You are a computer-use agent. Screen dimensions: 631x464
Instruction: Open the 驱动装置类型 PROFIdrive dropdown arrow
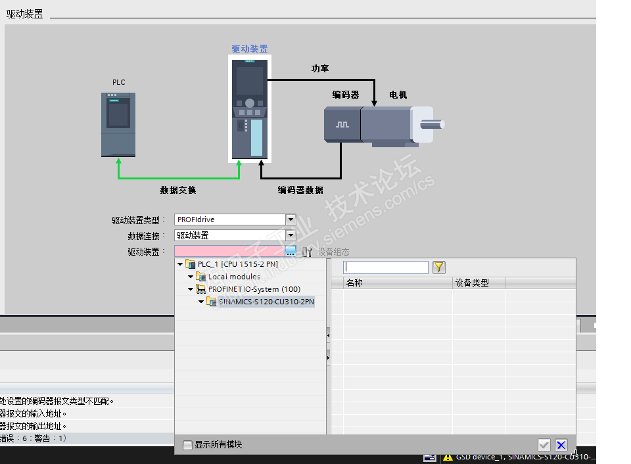[291, 220]
